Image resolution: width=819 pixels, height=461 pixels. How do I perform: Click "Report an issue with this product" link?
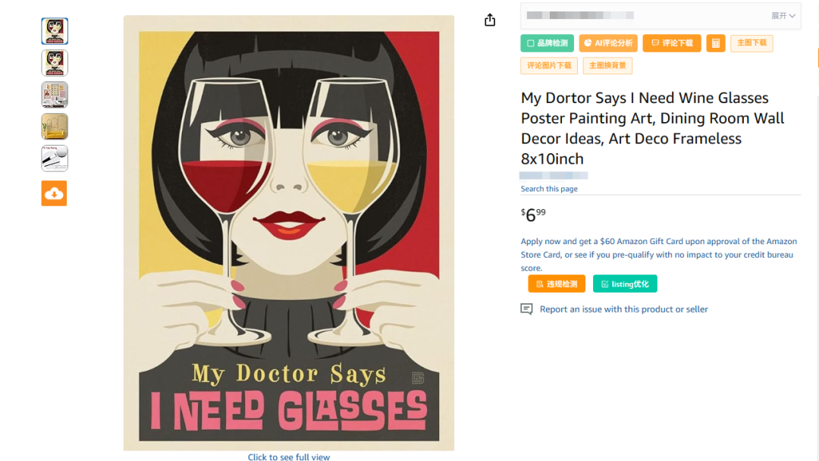tap(623, 309)
